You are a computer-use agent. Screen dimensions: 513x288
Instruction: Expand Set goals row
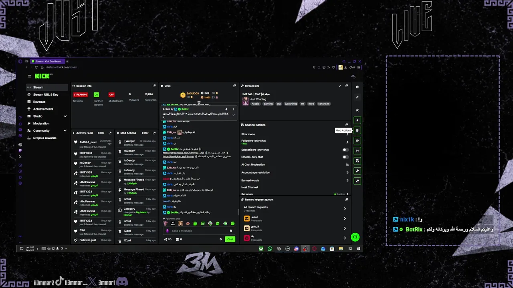pos(295,194)
